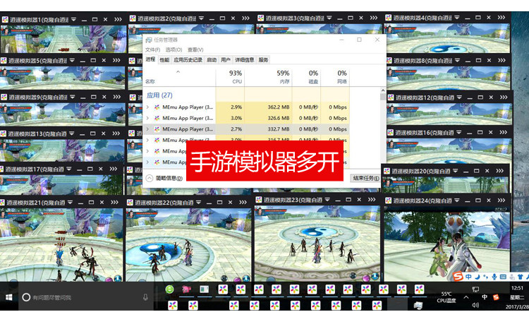529x324 pixels.
Task: Sort processes by CPU column header
Action: point(230,77)
